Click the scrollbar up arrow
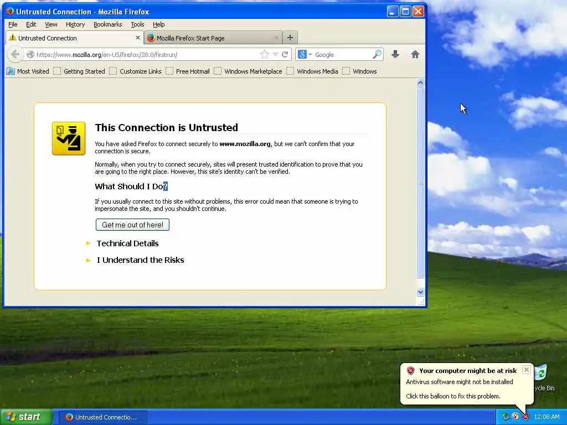567x425 pixels. tap(420, 83)
